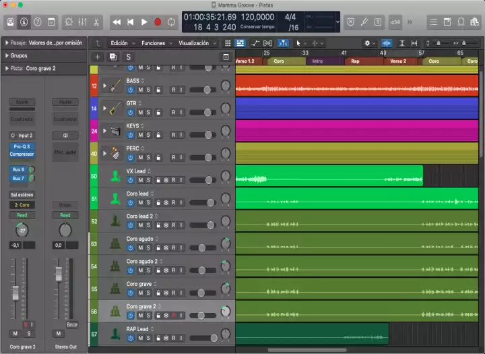The width and height of the screenshot is (485, 354).
Task: Click the Bnce button on Stereo Out
Action: click(72, 325)
